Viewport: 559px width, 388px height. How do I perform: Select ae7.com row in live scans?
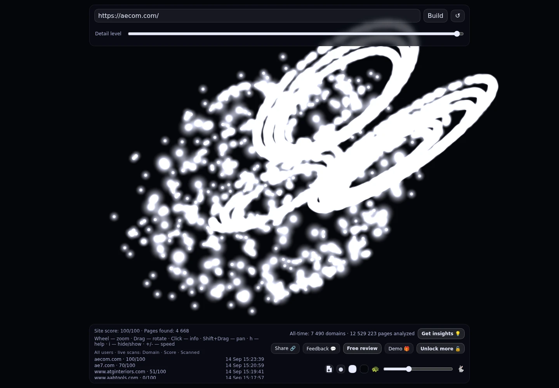point(179,365)
